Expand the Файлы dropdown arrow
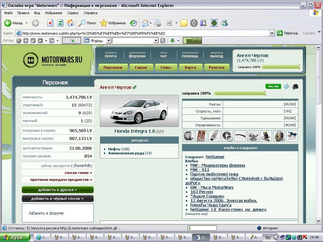323x242 pixels. point(109,41)
